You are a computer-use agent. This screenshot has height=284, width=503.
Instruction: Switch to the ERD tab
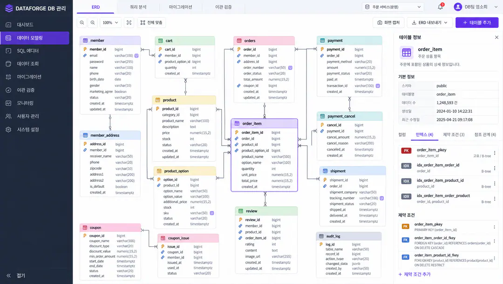95,7
